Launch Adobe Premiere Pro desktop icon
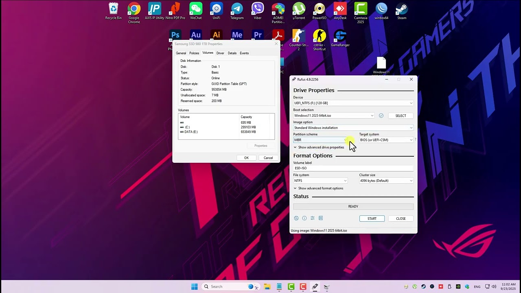The image size is (521, 293). point(258,35)
